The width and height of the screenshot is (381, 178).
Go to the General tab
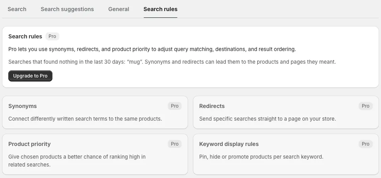[x=119, y=9]
